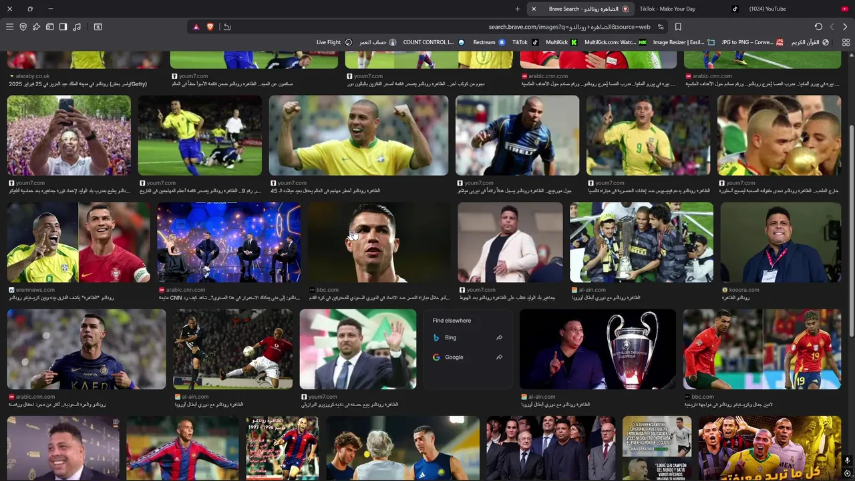
Task: Open القرآن الكريم bookmark
Action: [810, 42]
